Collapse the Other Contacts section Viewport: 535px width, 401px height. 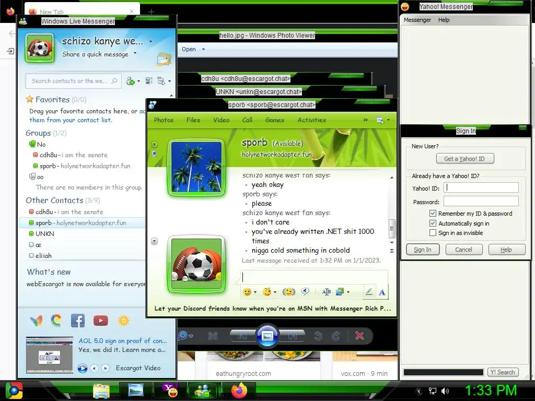point(54,200)
